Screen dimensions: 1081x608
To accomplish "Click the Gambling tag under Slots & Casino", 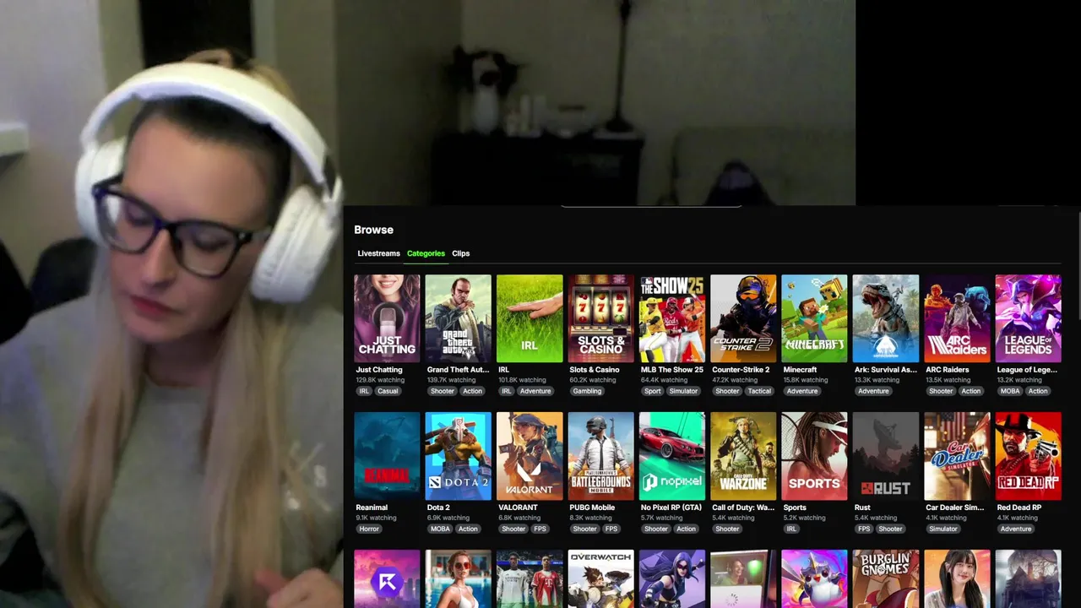I will [x=587, y=391].
